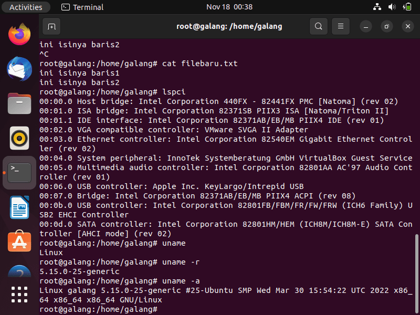Close the terminal window

408,26
